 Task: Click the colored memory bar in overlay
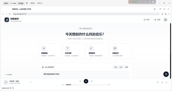[135, 2]
